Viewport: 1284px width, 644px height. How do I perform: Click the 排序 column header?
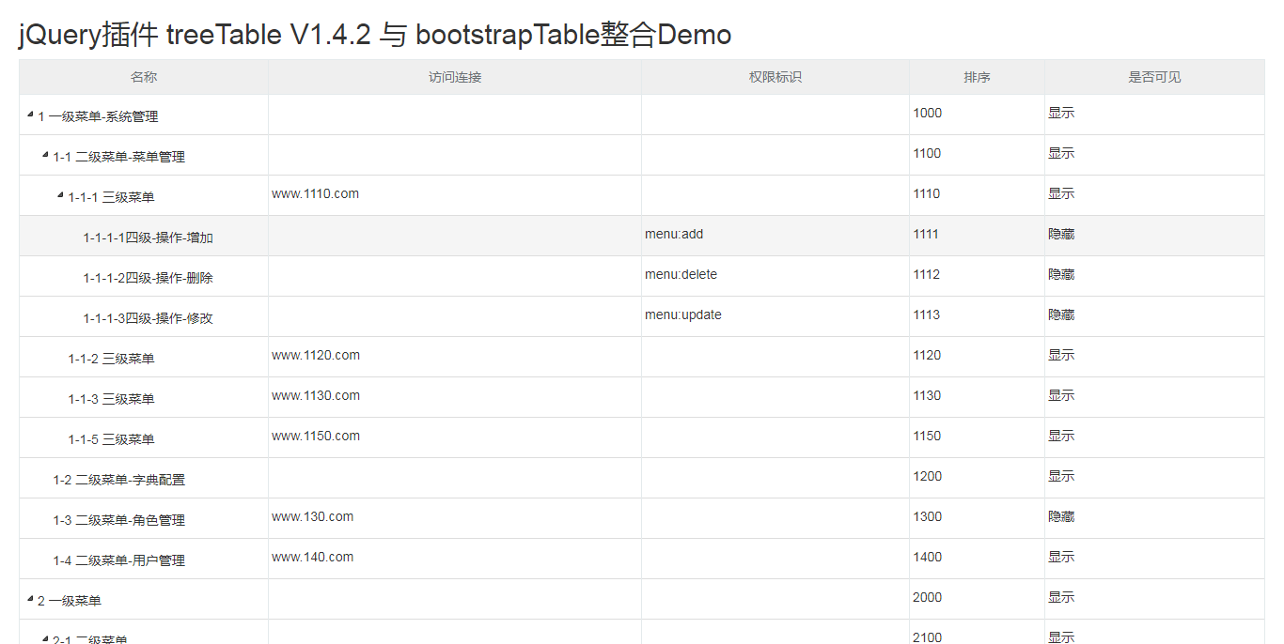[x=978, y=77]
